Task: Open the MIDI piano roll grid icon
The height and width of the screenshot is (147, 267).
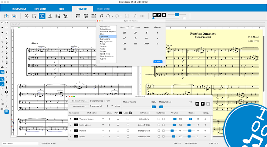Action: tap(94, 16)
